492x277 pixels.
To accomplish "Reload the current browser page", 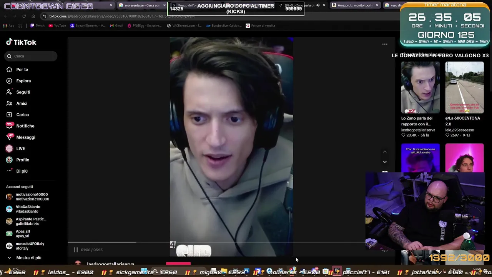I will pyautogui.click(x=24, y=16).
